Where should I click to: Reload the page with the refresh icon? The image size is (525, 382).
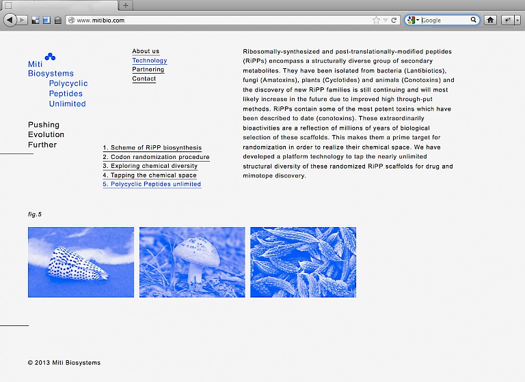[x=394, y=20]
